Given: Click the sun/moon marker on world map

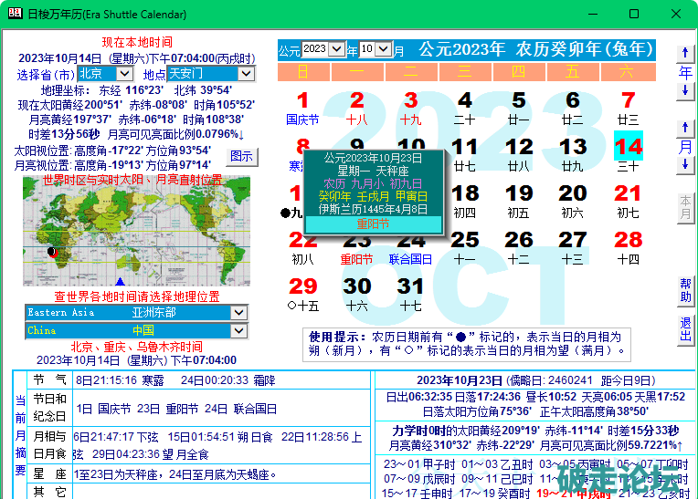Looking at the screenshot, I should (x=52, y=251).
